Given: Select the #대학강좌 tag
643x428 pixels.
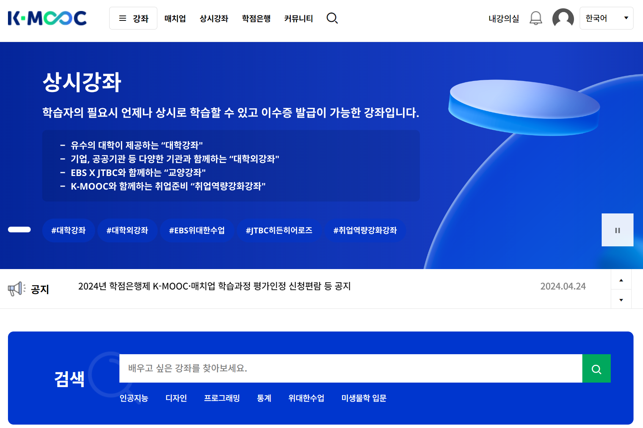Looking at the screenshot, I should (x=69, y=230).
